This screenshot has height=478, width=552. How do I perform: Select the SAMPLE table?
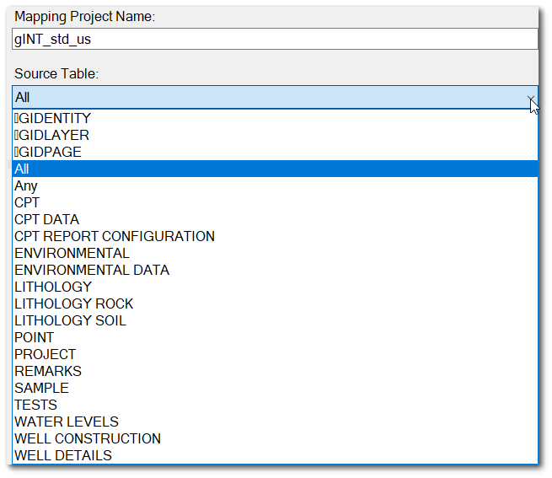click(x=275, y=388)
